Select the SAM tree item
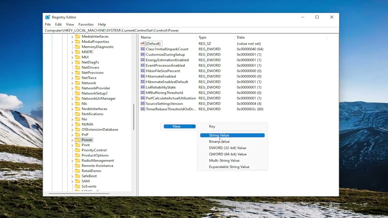Image resolution: width=388 pixels, height=218 pixels. click(x=85, y=181)
